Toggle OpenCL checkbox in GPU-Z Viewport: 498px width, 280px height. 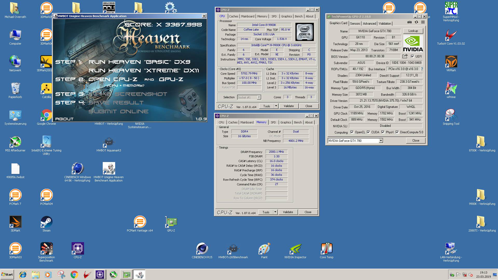[x=352, y=132]
